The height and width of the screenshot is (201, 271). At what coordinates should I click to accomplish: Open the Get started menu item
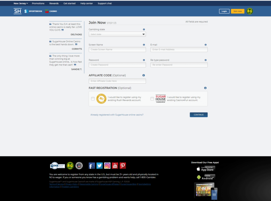(x=69, y=3)
